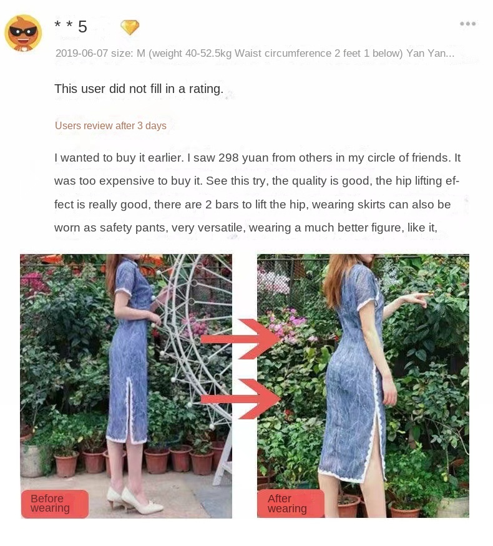
Task: Click review line mentioning 'hip lifting ef-'
Action: pos(257,181)
